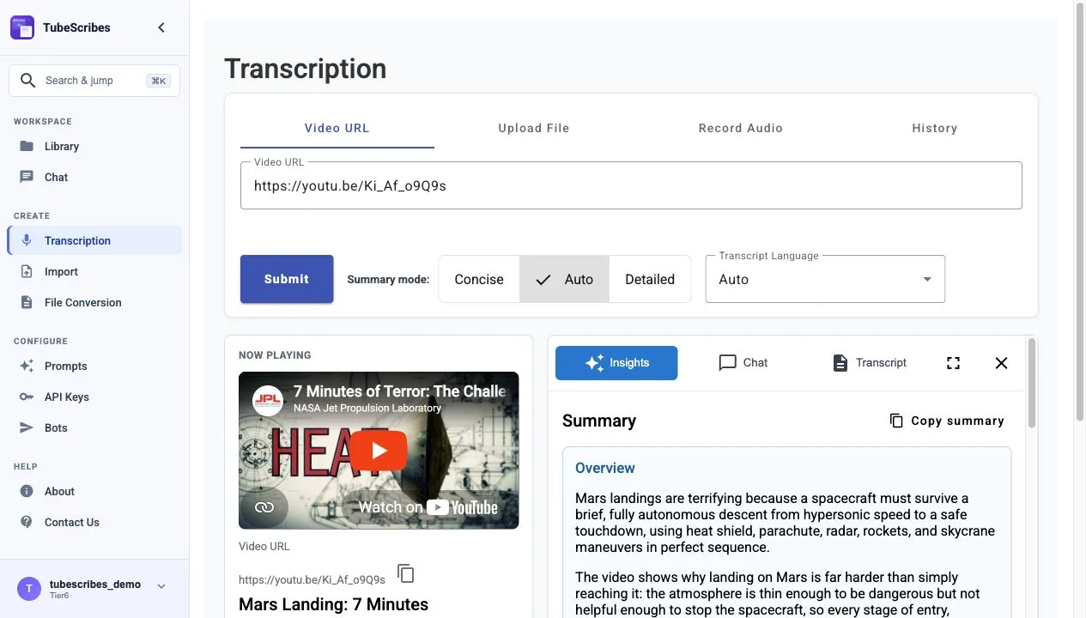Go to the Import page

pyautogui.click(x=94, y=271)
